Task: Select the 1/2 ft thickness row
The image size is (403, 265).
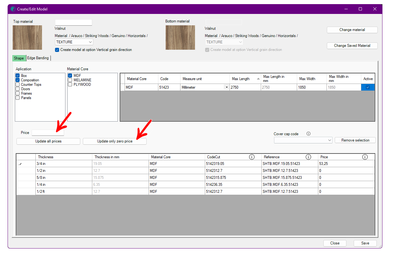Action: pos(196,192)
